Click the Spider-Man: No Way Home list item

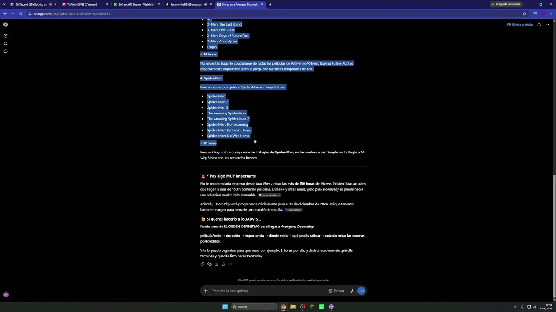tap(228, 136)
